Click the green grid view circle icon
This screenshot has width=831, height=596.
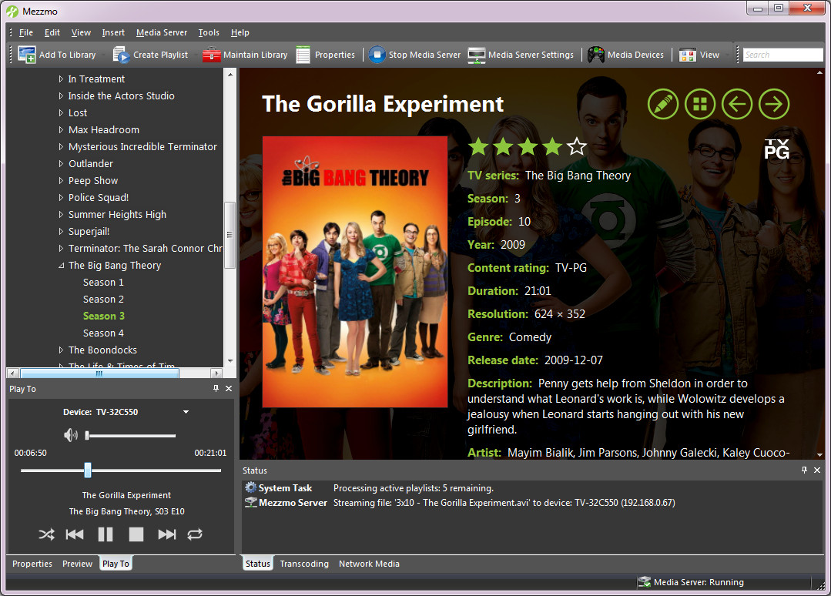[700, 104]
